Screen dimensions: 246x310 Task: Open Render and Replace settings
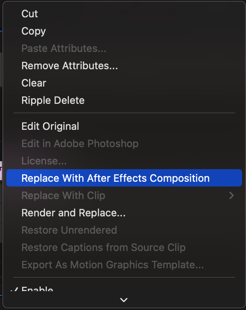pos(73,213)
